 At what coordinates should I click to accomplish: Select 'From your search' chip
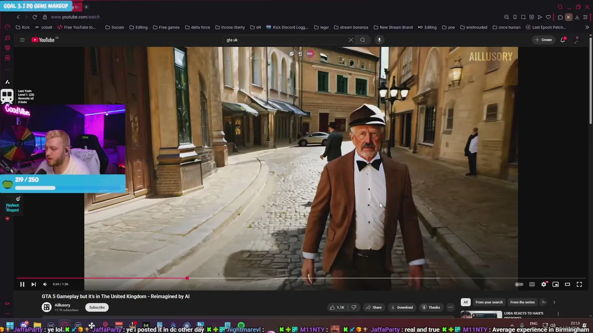coord(489,302)
